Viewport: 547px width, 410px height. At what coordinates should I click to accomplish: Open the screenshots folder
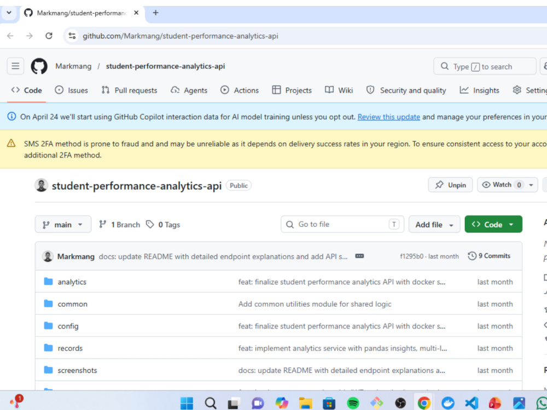(78, 370)
